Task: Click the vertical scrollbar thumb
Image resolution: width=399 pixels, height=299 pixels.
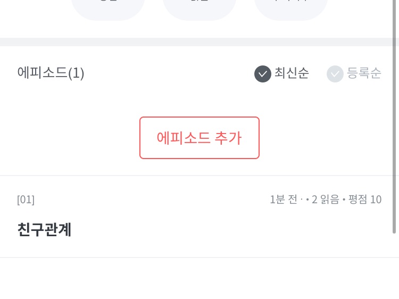Action: (394, 117)
